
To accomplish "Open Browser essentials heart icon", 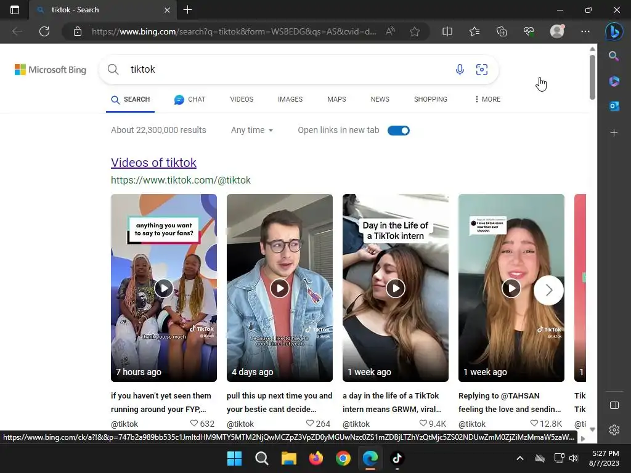I will point(529,31).
